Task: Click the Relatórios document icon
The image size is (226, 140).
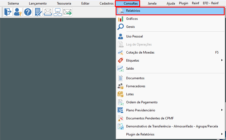Action: click(121, 11)
